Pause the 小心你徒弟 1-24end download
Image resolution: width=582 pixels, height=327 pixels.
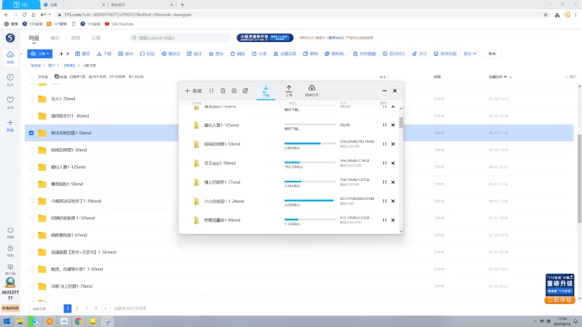tap(383, 201)
